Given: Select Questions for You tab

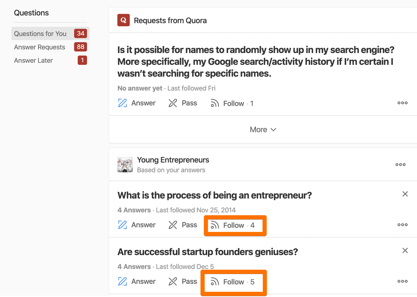Looking at the screenshot, I should tap(50, 34).
